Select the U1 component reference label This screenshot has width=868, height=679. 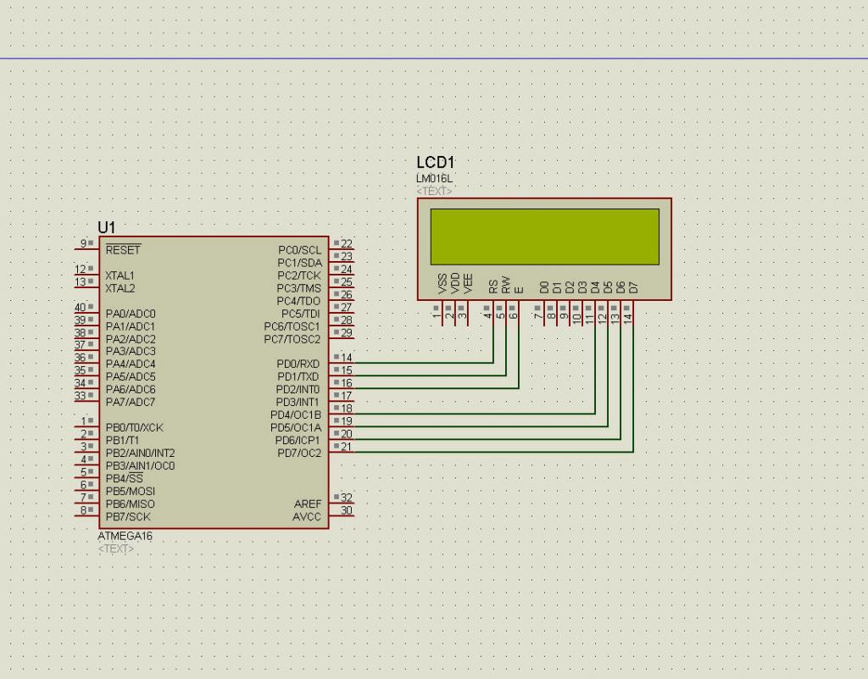tap(106, 227)
